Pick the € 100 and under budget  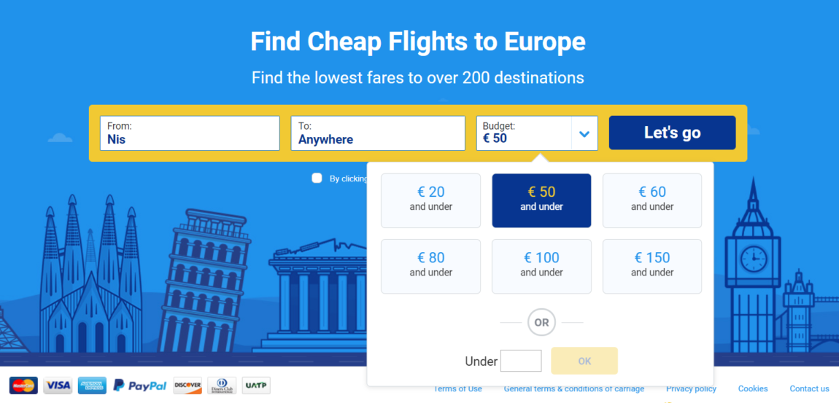click(x=541, y=266)
